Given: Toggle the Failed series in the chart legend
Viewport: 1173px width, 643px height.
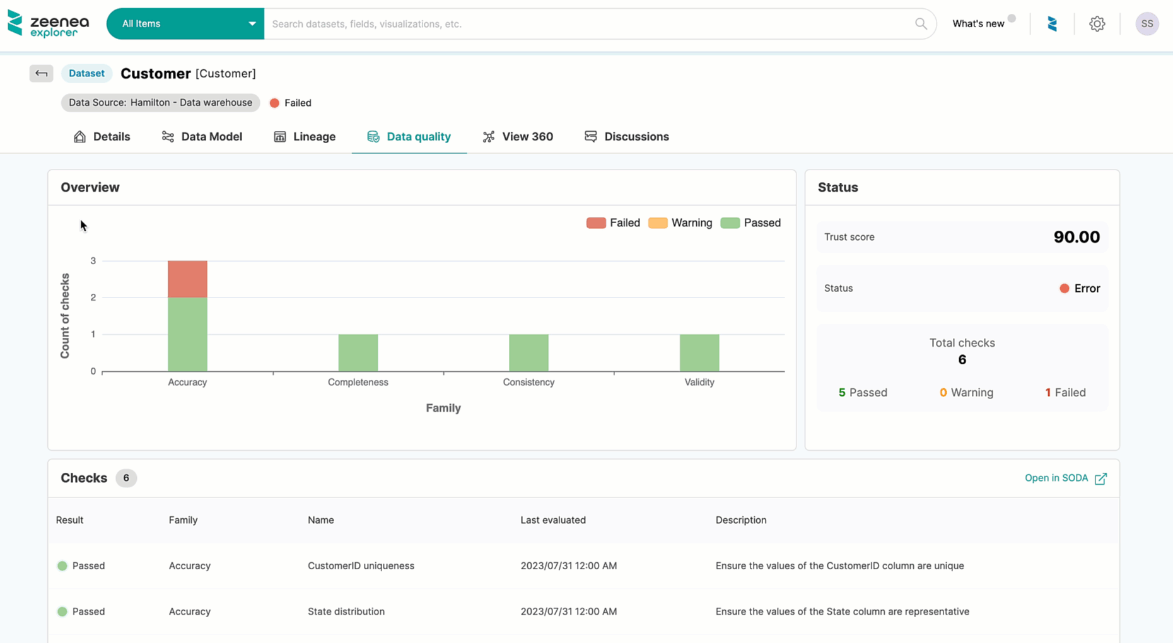Looking at the screenshot, I should (613, 223).
